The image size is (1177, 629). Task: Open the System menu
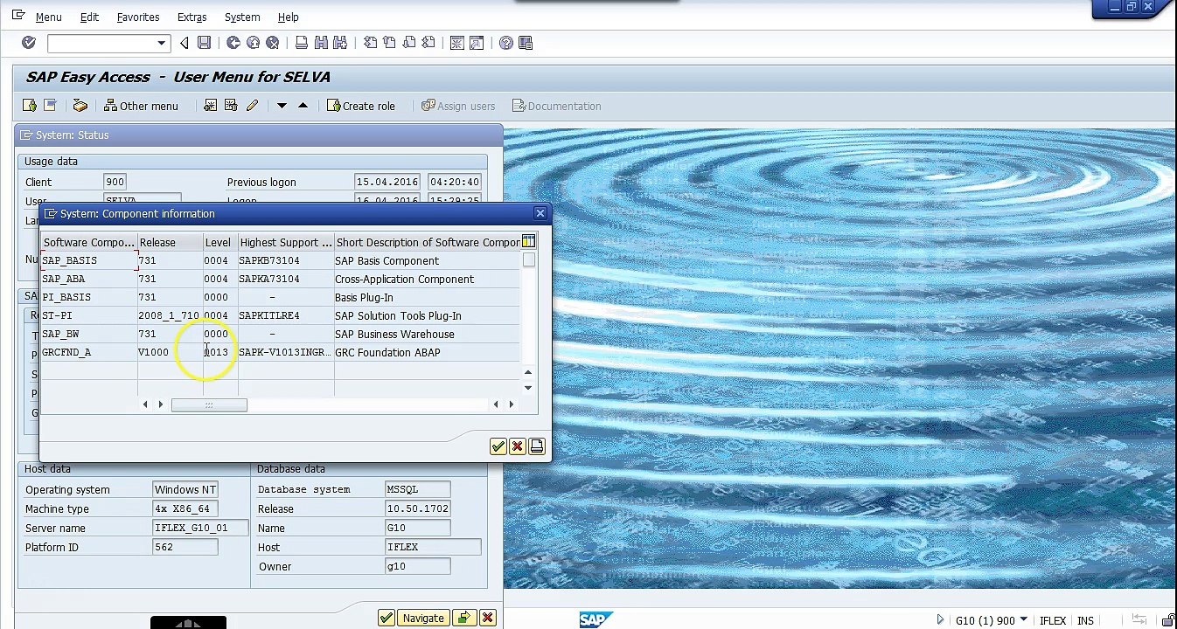[242, 17]
